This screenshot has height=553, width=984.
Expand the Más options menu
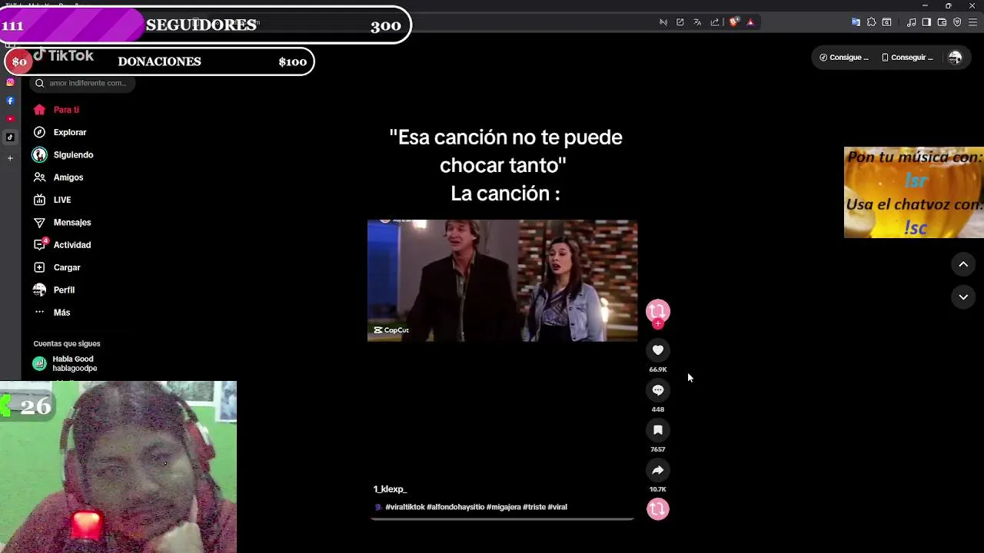tap(52, 313)
